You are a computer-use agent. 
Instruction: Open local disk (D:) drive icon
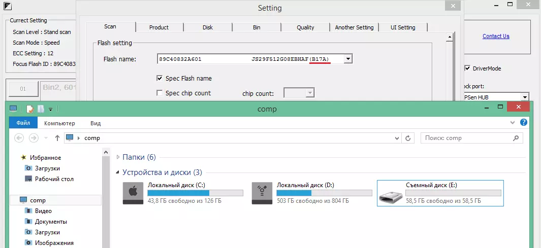pos(262,194)
